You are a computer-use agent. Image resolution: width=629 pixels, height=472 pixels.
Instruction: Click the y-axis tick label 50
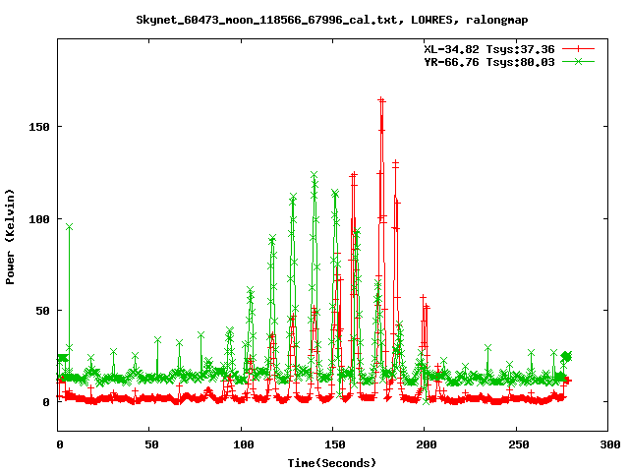[43, 311]
